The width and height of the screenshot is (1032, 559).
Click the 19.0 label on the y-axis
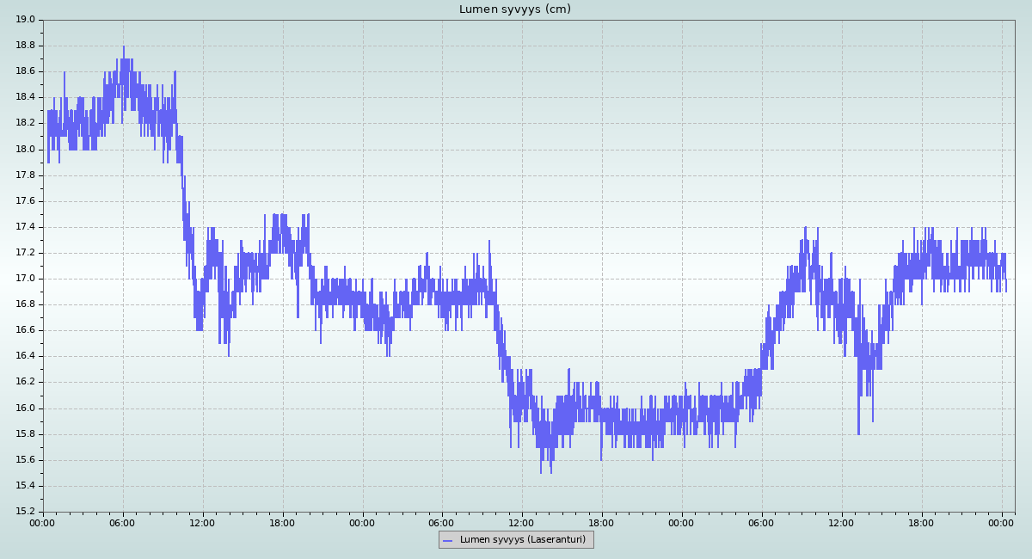point(25,19)
